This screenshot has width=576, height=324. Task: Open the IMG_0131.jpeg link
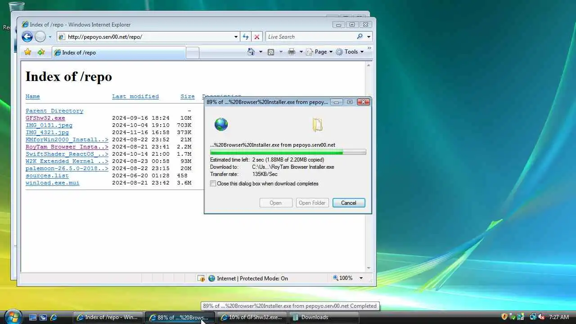pyautogui.click(x=49, y=125)
